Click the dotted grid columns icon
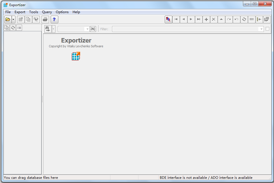This screenshot has width=274, height=183. click(252, 19)
